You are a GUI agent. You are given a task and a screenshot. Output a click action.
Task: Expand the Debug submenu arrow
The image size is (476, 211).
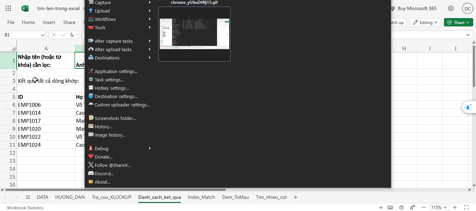(150, 148)
